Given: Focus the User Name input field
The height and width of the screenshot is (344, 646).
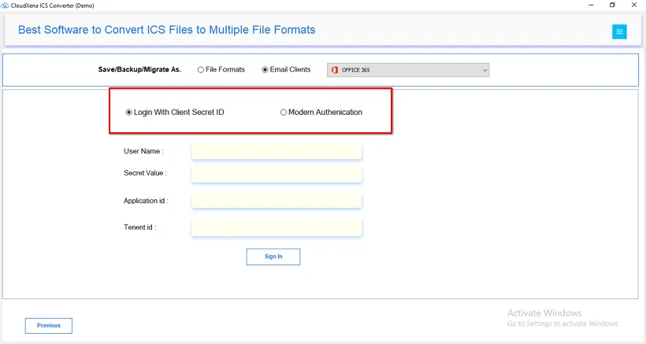Looking at the screenshot, I should [x=277, y=151].
